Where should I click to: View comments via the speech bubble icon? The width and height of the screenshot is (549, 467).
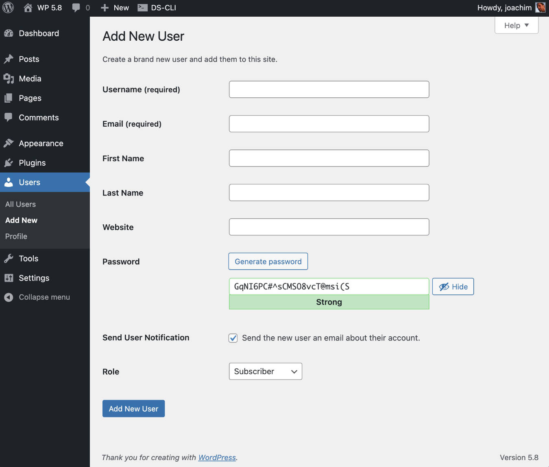[75, 7]
